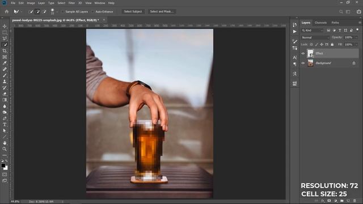Viewport: 363px width, 204px height.
Task: Toggle pixel layer filter in Layers panel
Action: (328, 30)
